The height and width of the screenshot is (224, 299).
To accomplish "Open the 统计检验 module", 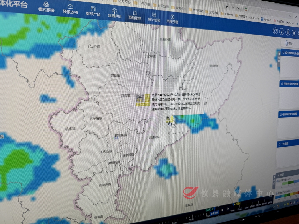I will (154, 17).
